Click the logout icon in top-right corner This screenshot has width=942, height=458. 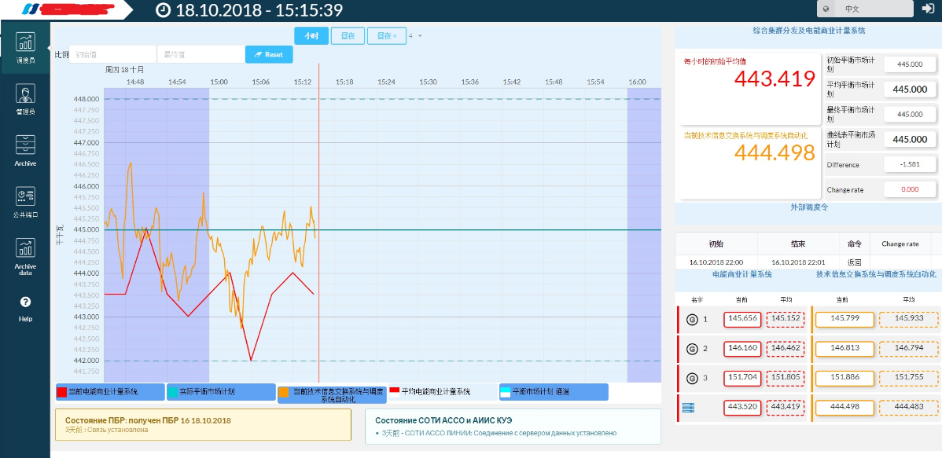pyautogui.click(x=928, y=9)
